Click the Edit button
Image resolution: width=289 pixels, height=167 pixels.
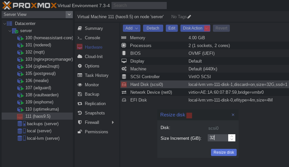click(x=172, y=28)
